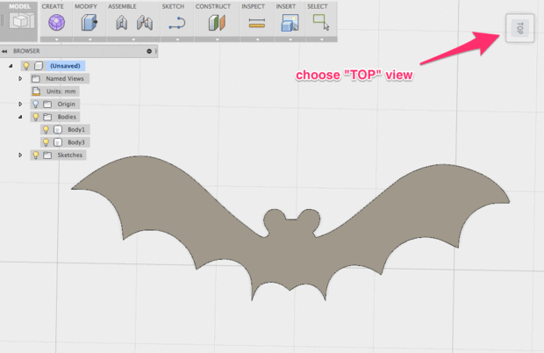The width and height of the screenshot is (544, 353).
Task: Click the INSPECT menu label
Action: coord(254,6)
